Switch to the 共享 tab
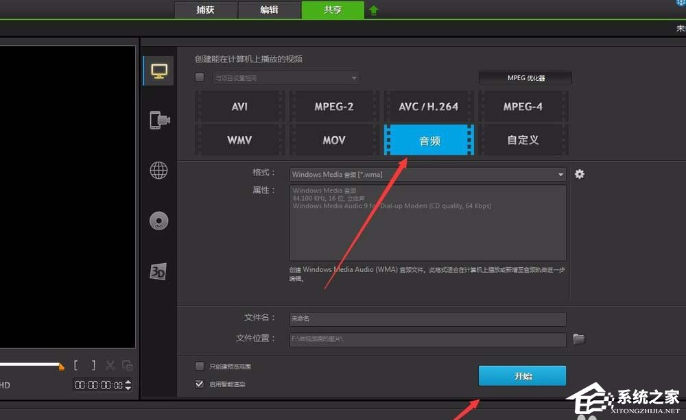Viewport: 686px width, 420px height. coord(333,10)
